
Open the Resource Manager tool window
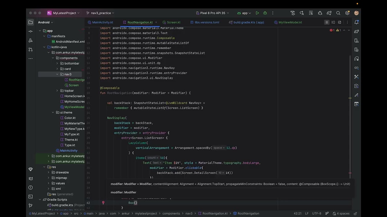tap(31, 40)
